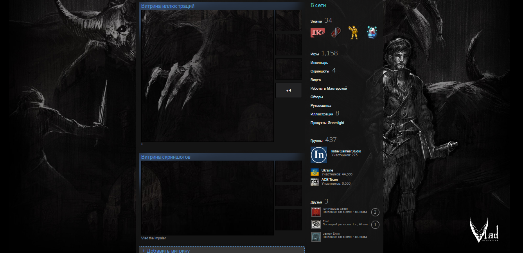The height and width of the screenshot is (253, 523).
Task: Click the 1,158 games count
Action: 329,53
